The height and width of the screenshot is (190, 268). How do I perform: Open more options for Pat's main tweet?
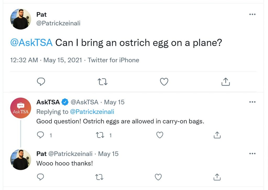(x=253, y=14)
